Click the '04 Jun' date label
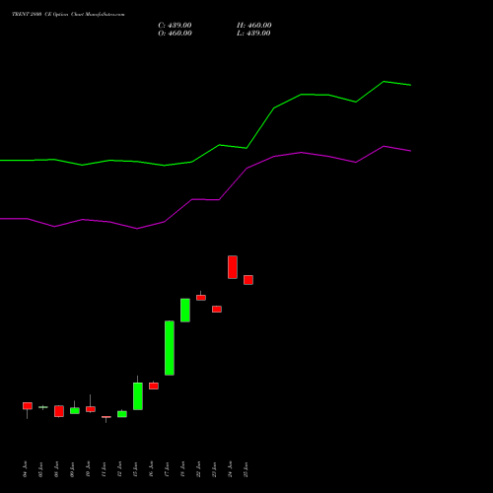 pos(26,469)
